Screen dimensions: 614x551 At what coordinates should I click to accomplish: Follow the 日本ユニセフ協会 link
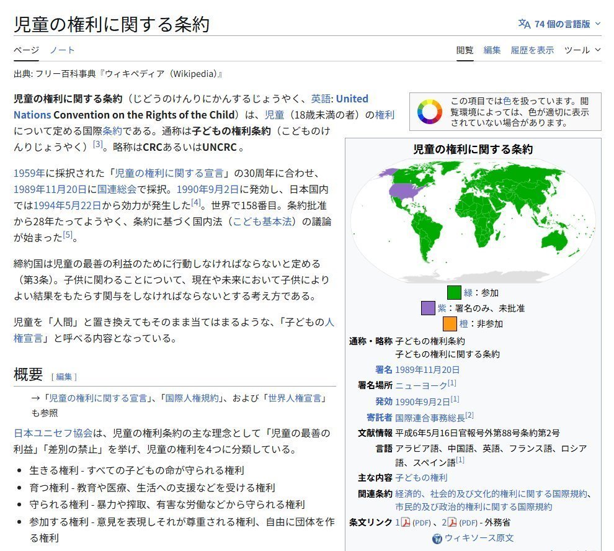53,433
